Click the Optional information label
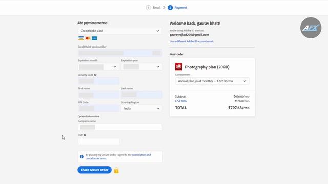Viewport: 328px width, 184px height. [89, 116]
